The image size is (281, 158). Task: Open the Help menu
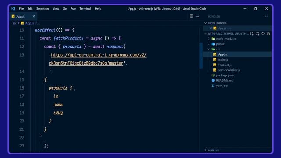[98, 9]
